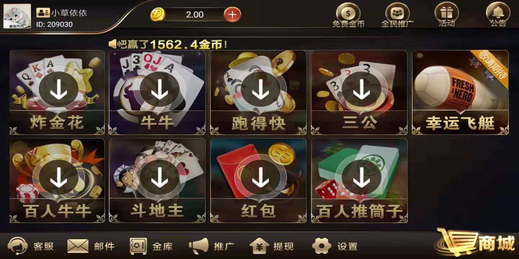The height and width of the screenshot is (259, 519).
Task: Open 提现 withdraw icon
Action: click(259, 246)
